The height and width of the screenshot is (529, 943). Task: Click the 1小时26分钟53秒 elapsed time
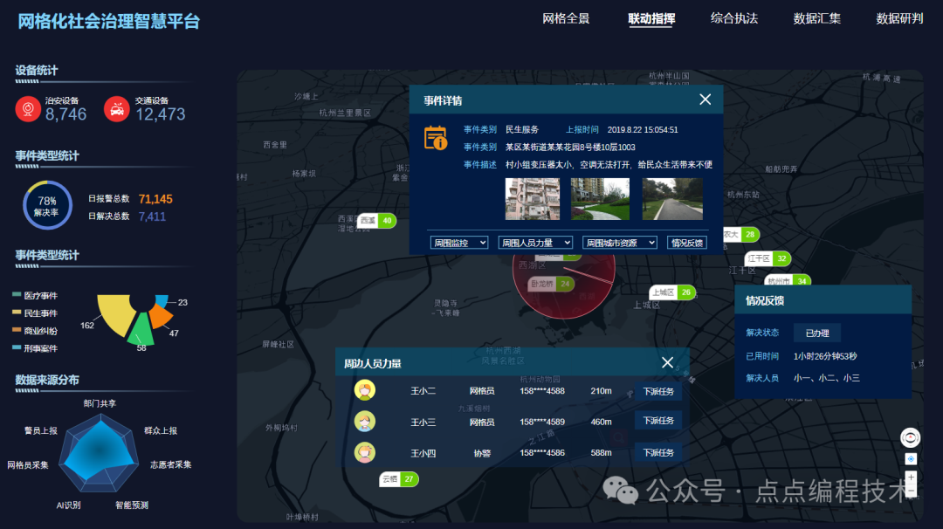coord(825,356)
